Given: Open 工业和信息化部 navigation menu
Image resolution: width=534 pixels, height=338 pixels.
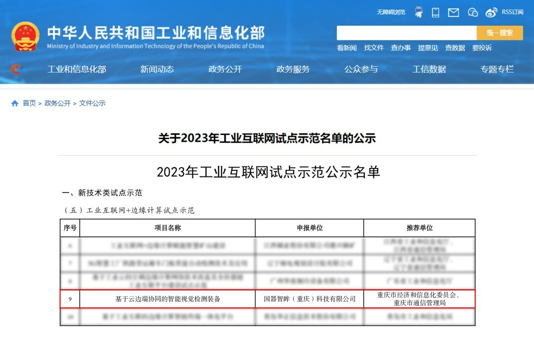Looking at the screenshot, I should [x=77, y=69].
